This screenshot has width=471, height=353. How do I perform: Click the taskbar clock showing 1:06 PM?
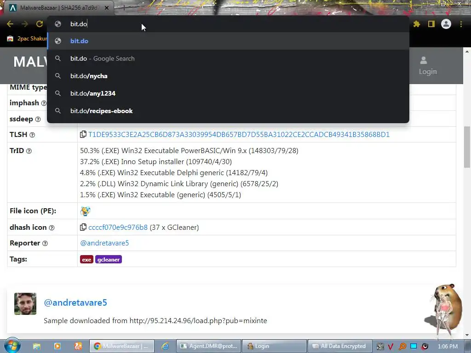448,347
